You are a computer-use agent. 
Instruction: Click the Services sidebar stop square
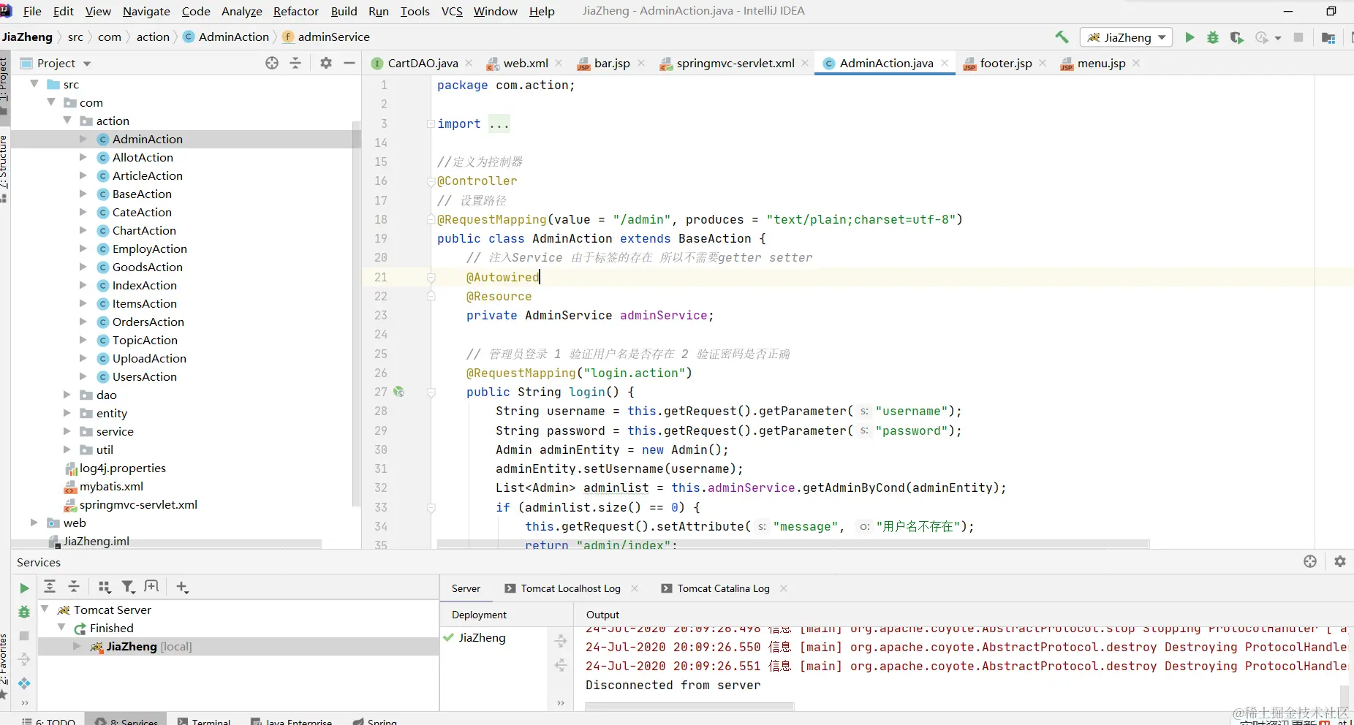[x=24, y=636]
